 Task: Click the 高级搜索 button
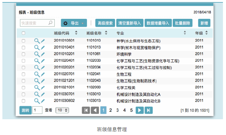pyautogui.click(x=105, y=23)
